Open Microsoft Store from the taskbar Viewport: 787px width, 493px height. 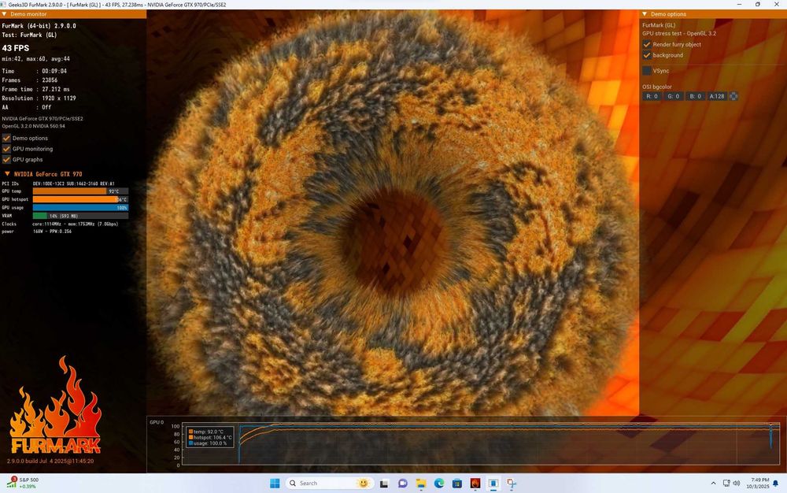tap(457, 484)
